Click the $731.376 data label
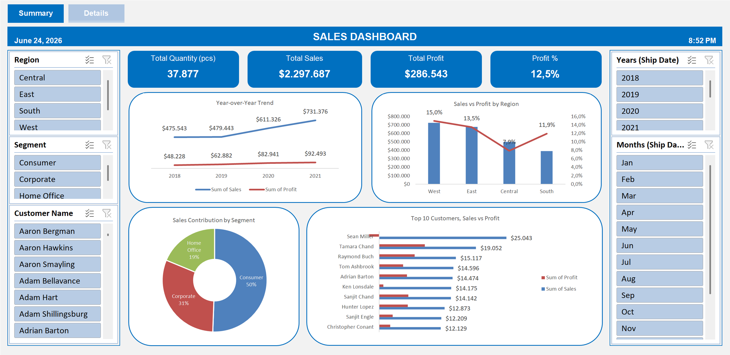Screen dimensions: 730x355 click(315, 111)
